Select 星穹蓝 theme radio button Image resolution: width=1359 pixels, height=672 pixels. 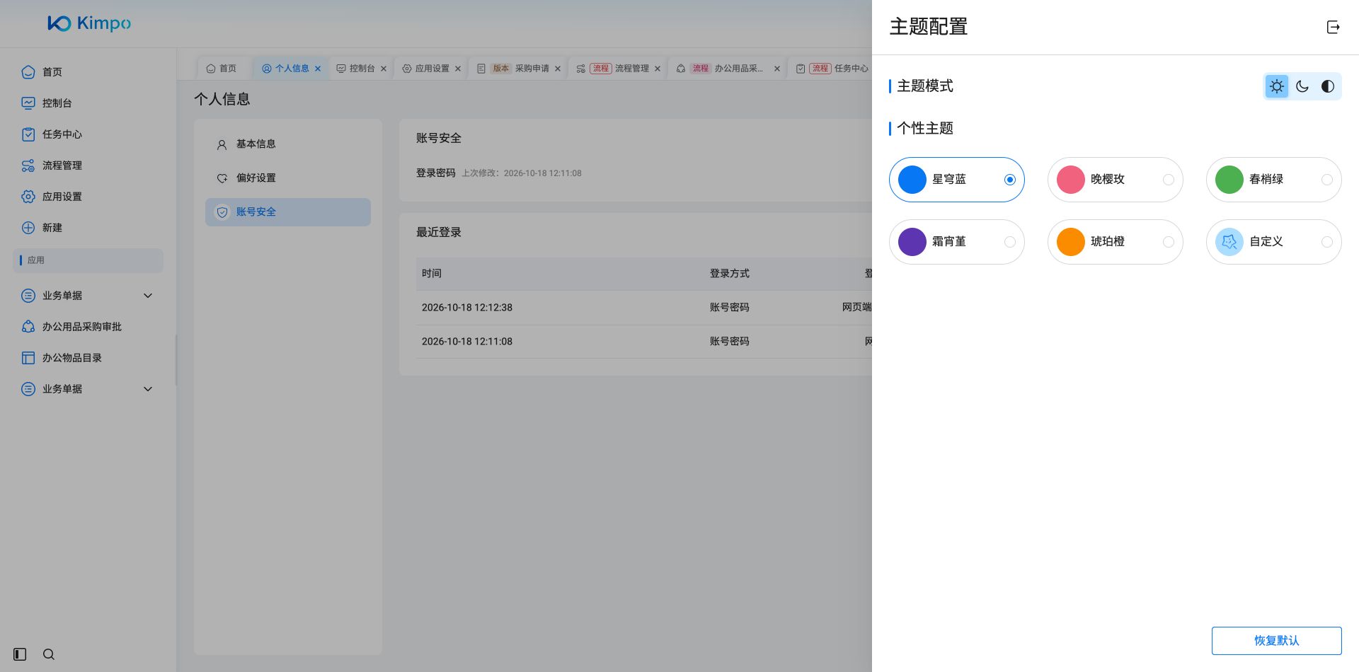pyautogui.click(x=1010, y=180)
